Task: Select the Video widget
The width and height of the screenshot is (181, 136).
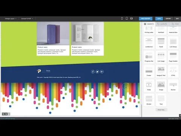Action: pyautogui.click(x=149, y=86)
